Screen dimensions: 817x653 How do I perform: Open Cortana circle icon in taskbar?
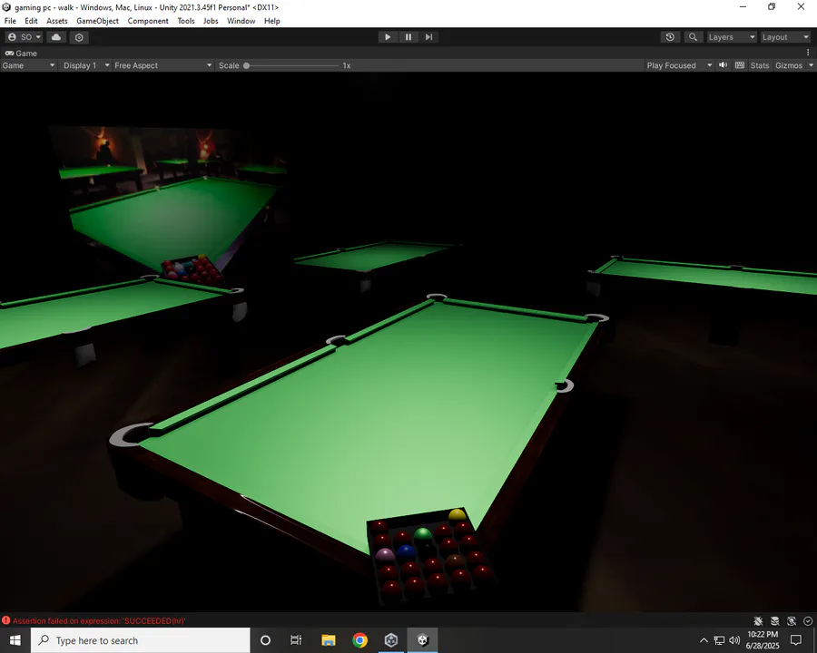(x=265, y=640)
